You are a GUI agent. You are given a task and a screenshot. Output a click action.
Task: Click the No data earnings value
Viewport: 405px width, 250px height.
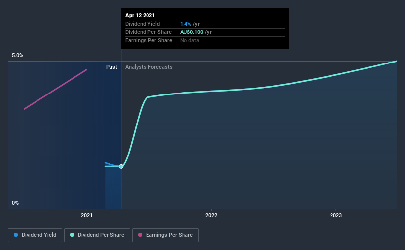pyautogui.click(x=189, y=40)
